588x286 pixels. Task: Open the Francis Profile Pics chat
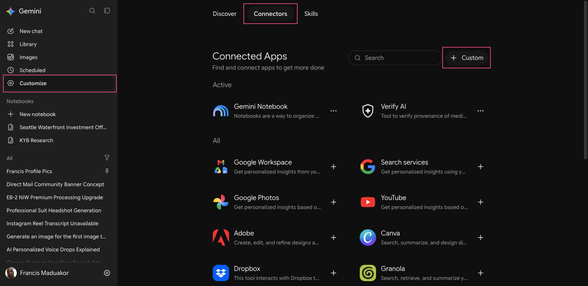coord(59,171)
